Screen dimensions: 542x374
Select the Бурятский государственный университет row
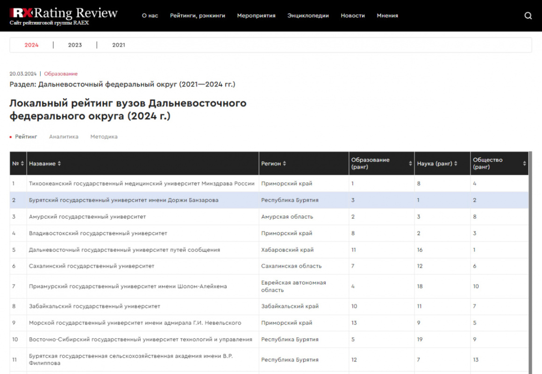pos(123,200)
